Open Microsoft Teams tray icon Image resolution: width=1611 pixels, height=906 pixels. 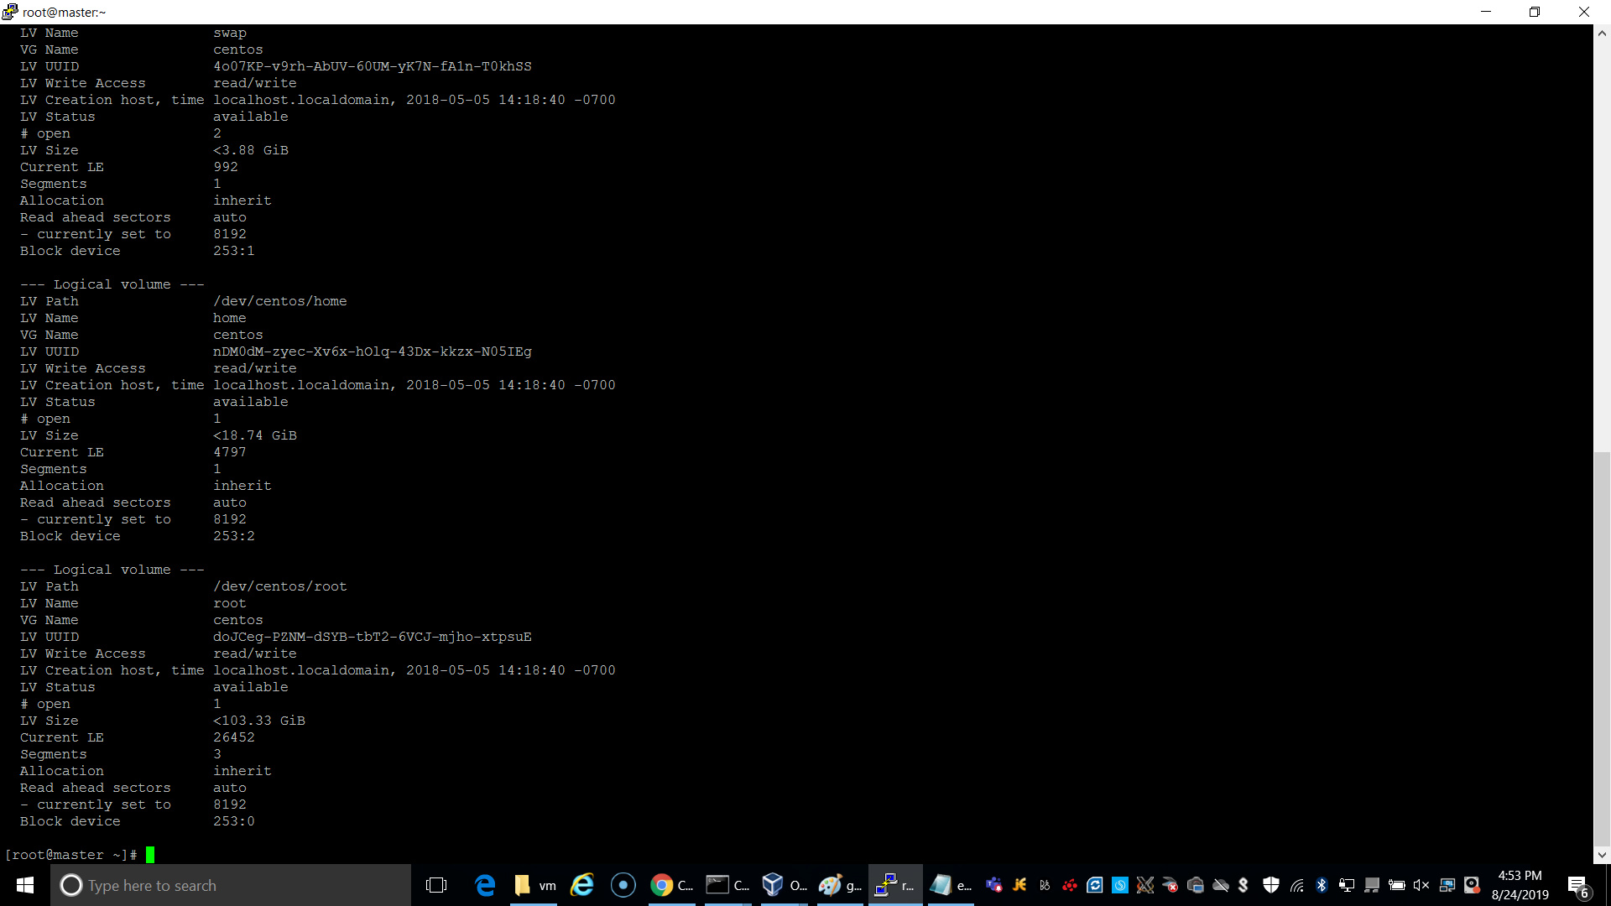994,885
